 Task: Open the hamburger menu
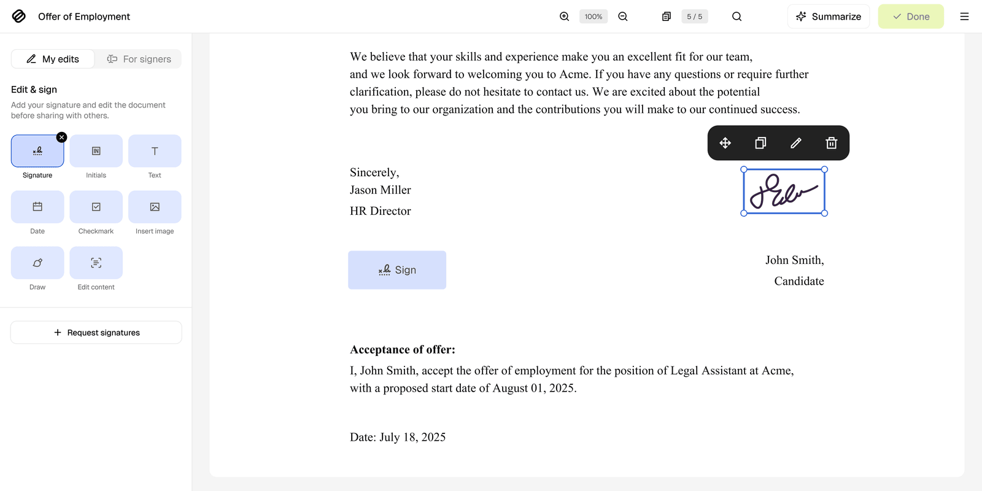tap(964, 17)
